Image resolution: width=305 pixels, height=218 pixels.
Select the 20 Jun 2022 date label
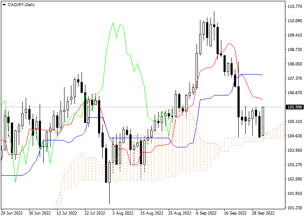[12, 213]
